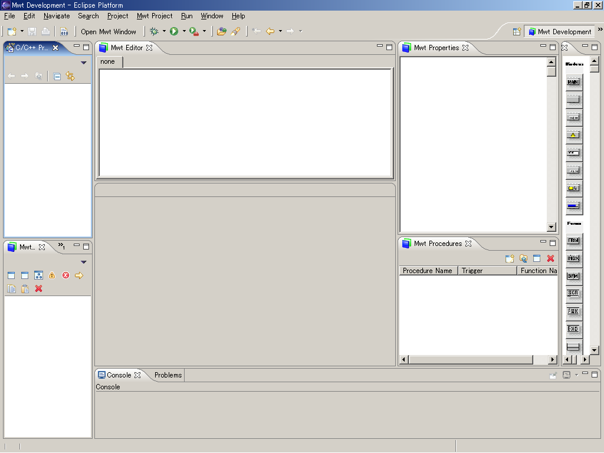The width and height of the screenshot is (604, 453).
Task: Click Mwt Procedures horizontal scroll right arrow
Action: 553,359
